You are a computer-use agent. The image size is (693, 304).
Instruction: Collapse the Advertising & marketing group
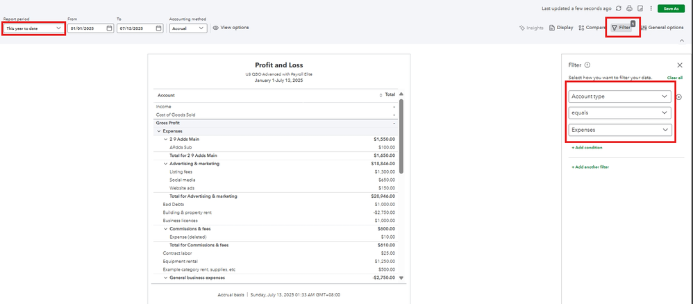[165, 164]
